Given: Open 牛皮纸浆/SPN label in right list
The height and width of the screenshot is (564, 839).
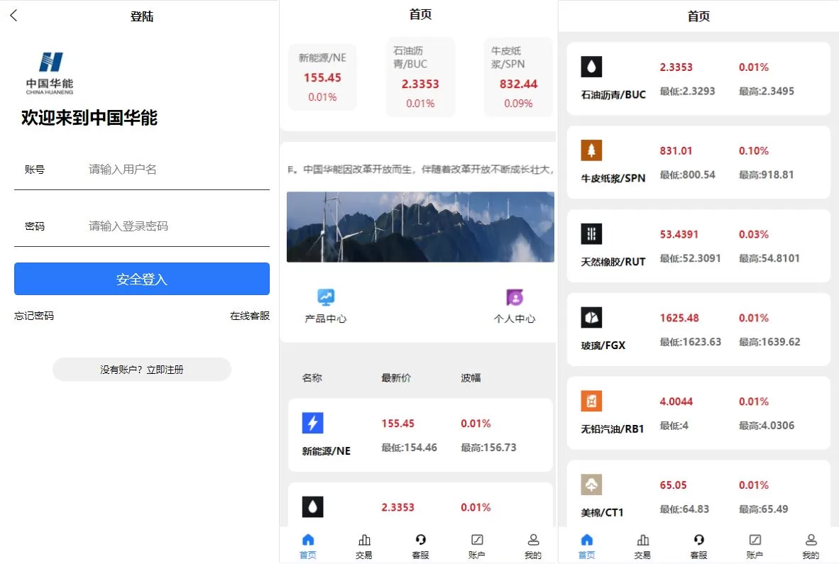Looking at the screenshot, I should pyautogui.click(x=613, y=178).
